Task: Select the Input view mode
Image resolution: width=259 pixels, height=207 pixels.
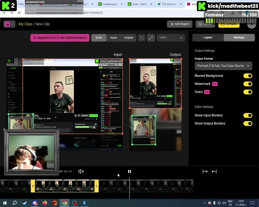Action: 114,38
